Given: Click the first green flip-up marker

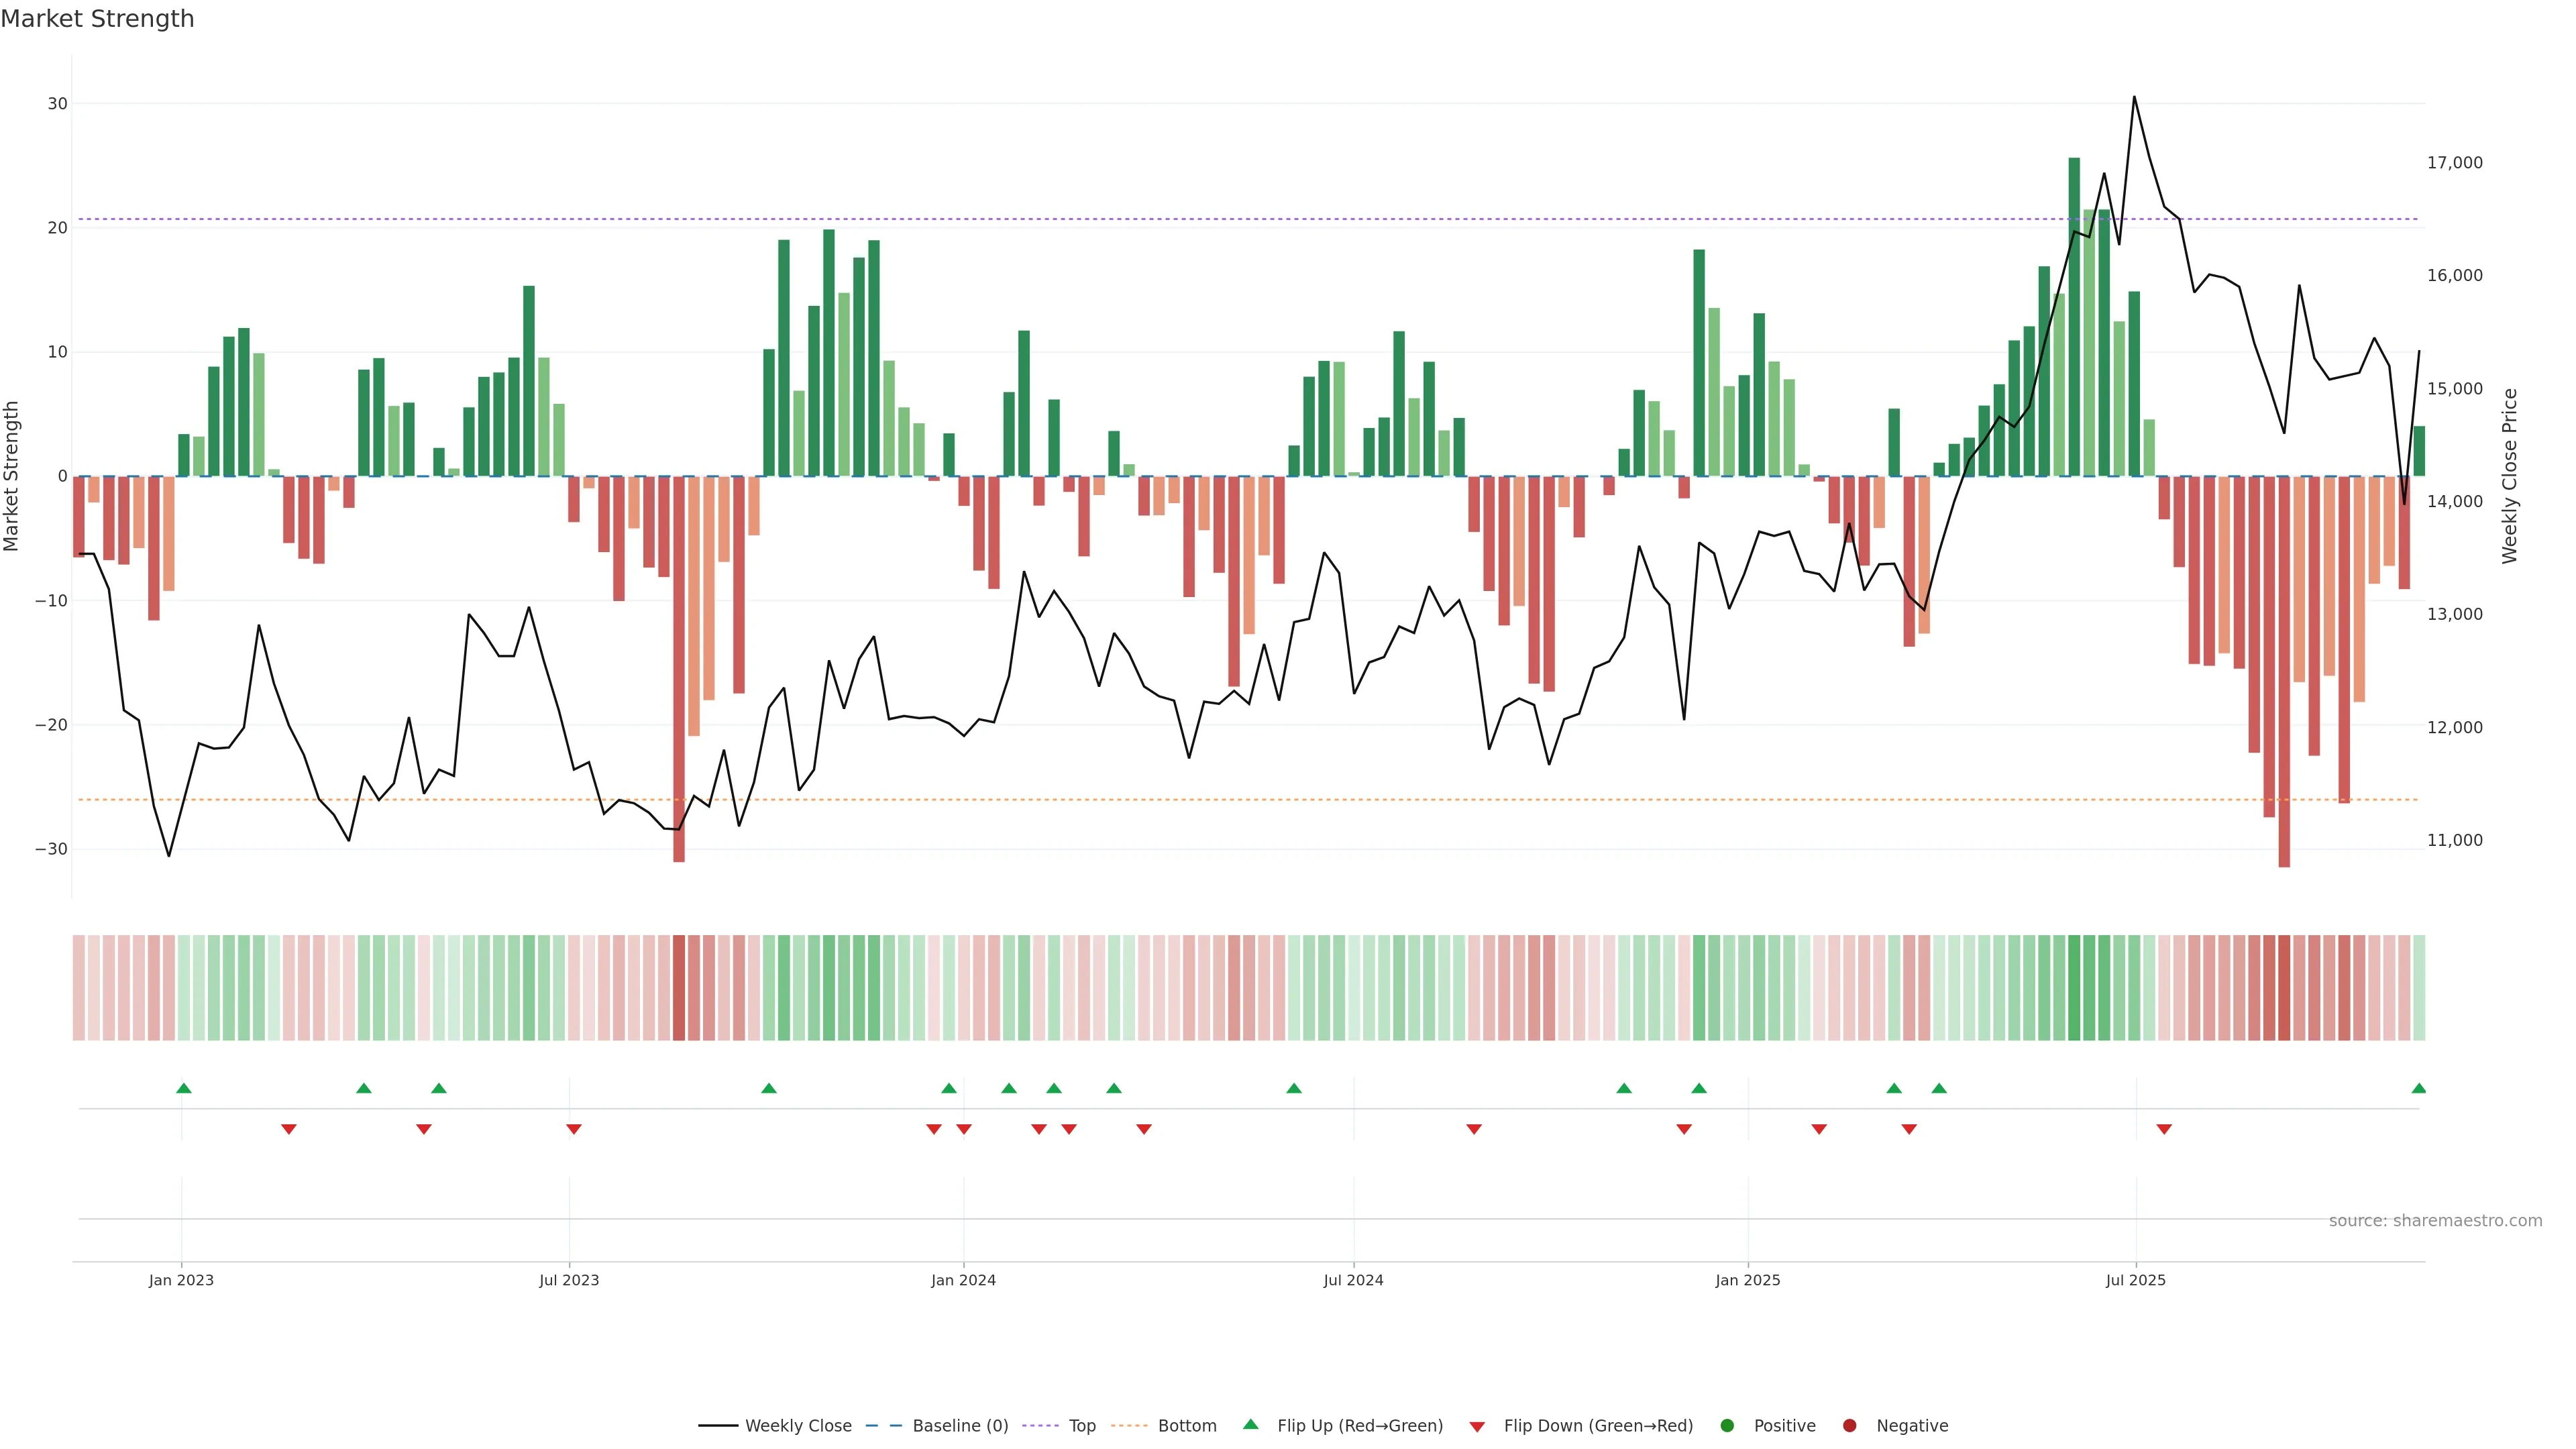Looking at the screenshot, I should (x=183, y=1088).
